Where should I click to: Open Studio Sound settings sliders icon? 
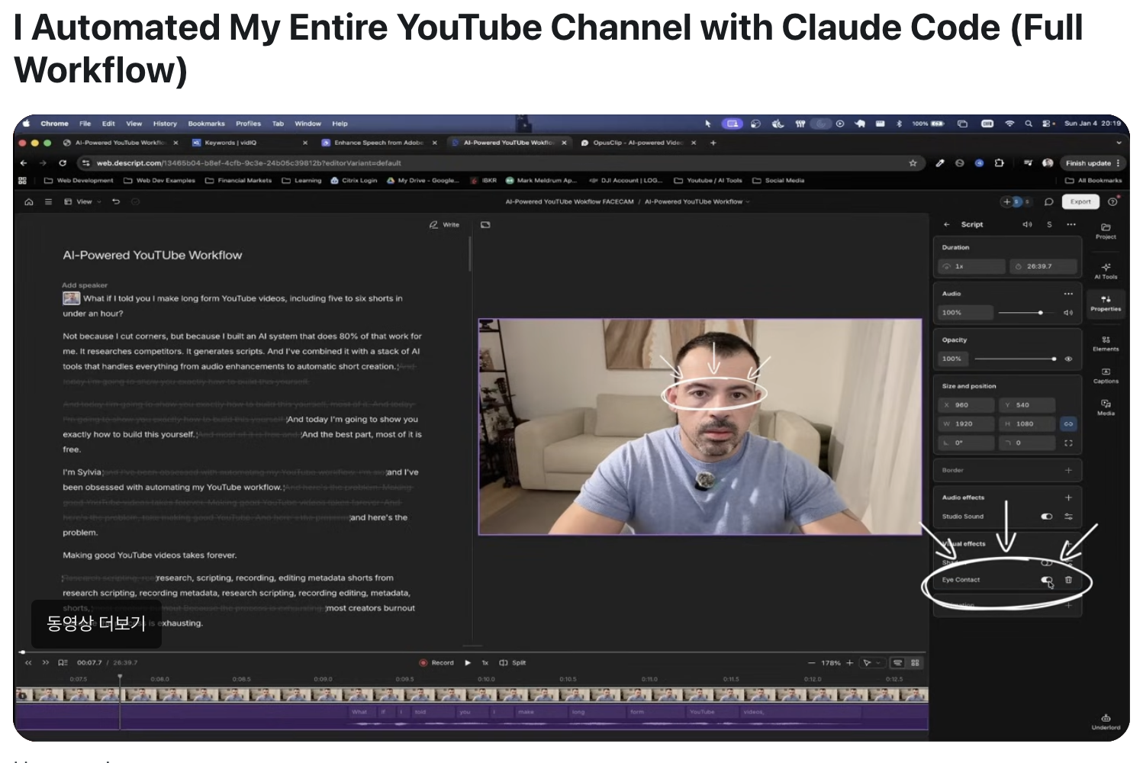click(1068, 517)
